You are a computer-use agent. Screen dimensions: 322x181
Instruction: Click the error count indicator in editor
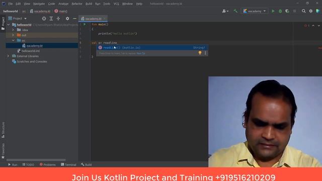pos(307,26)
